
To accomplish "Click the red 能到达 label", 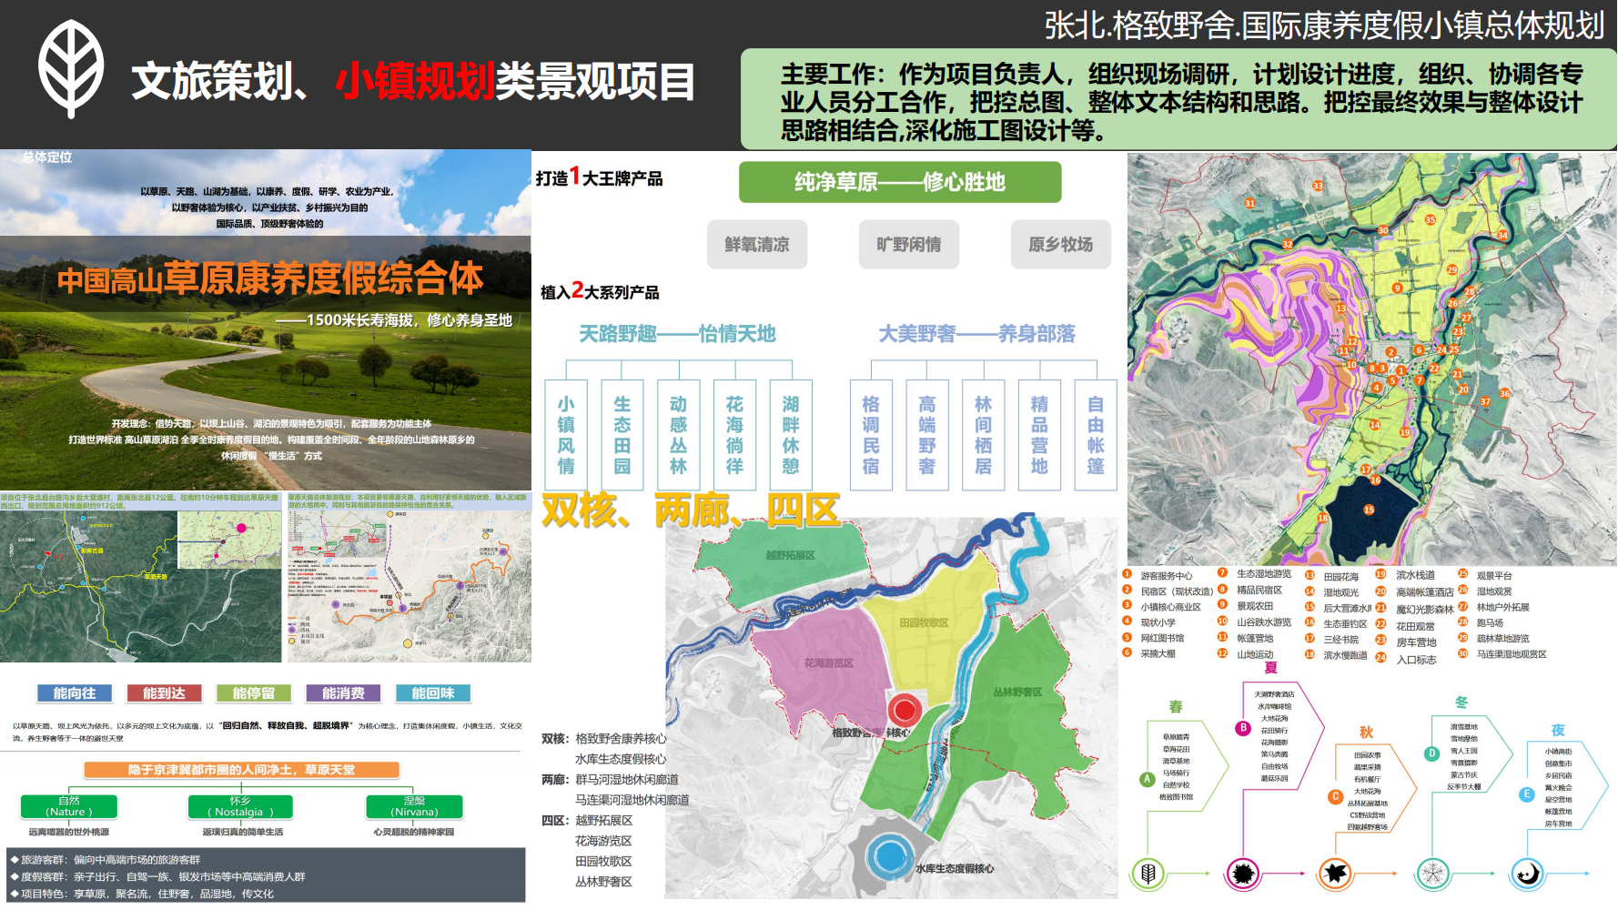I will pyautogui.click(x=164, y=693).
